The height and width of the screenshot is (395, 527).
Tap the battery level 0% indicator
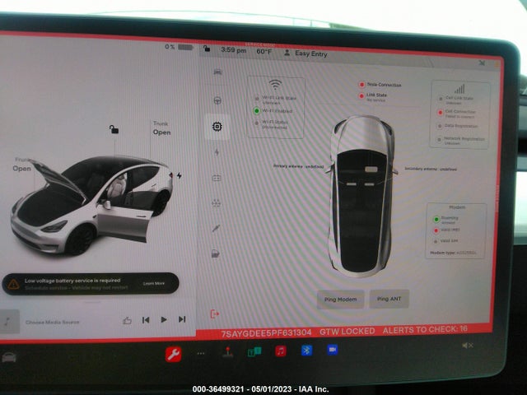(179, 47)
